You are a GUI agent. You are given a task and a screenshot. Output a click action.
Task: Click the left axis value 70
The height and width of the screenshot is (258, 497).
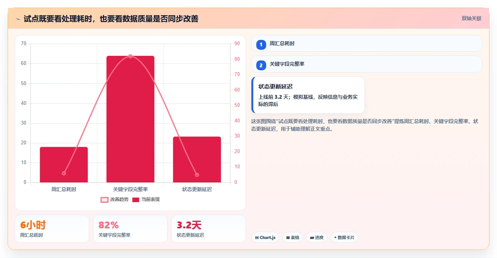(24, 44)
